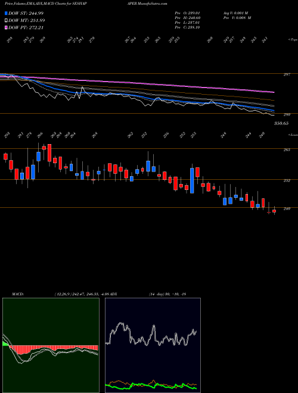Click the tall red candle at start of the 265 gridline
Screen dimensions: 298x393
[x=49, y=152]
